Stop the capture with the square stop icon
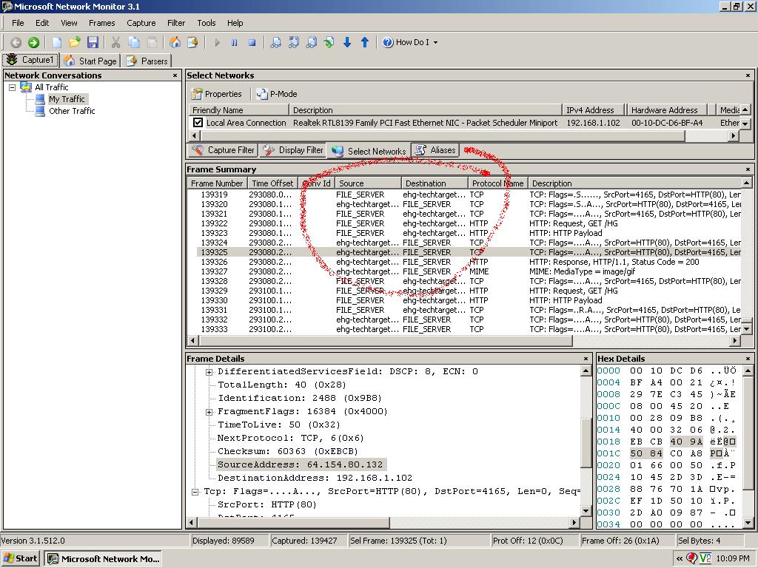 coord(252,42)
